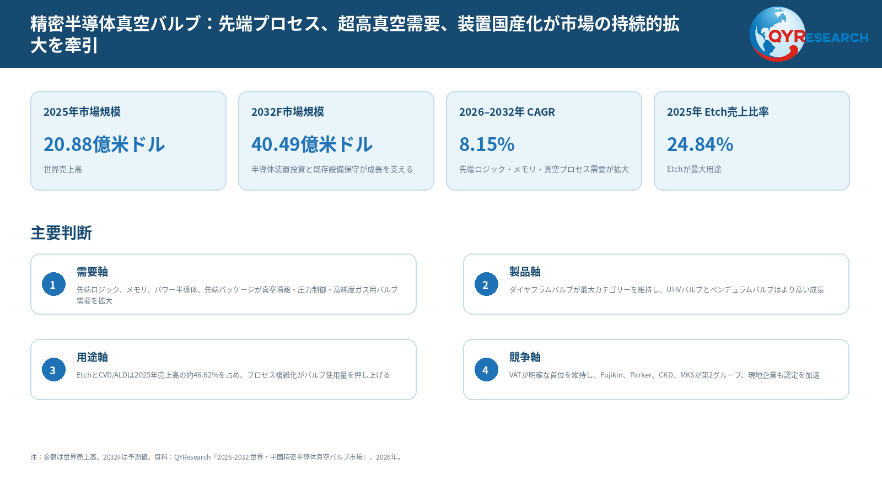Select the 40.49億米ドル value

312,144
